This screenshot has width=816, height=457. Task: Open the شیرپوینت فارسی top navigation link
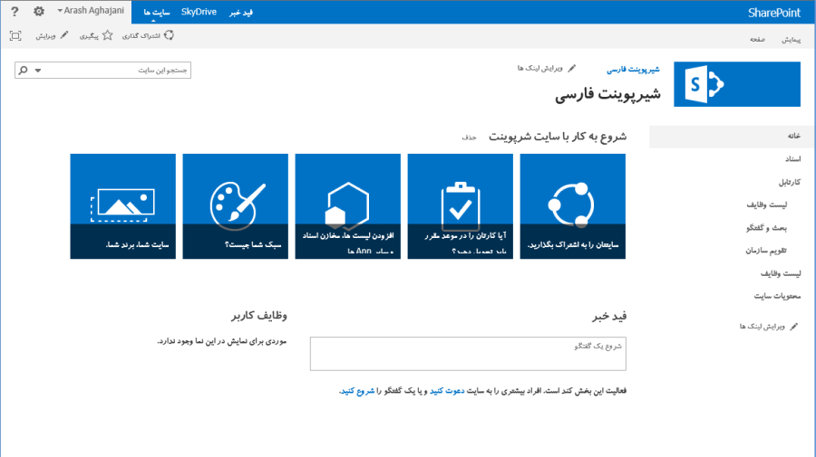click(x=633, y=69)
